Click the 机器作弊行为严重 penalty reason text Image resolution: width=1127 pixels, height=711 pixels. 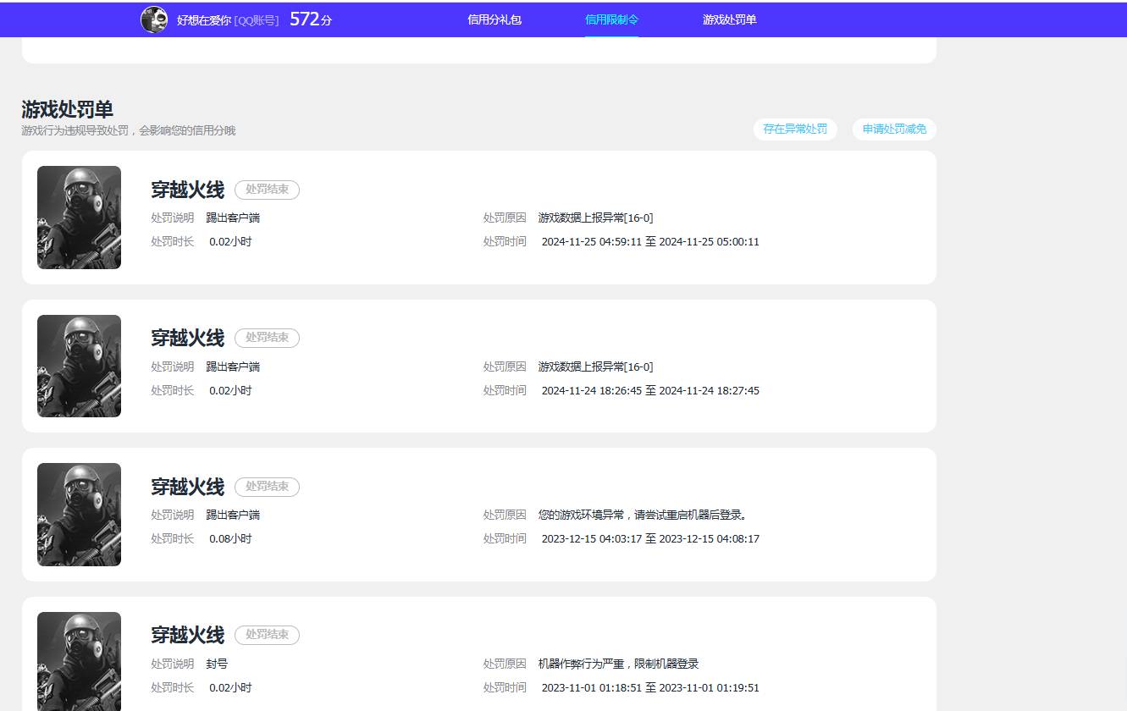pyautogui.click(x=618, y=663)
